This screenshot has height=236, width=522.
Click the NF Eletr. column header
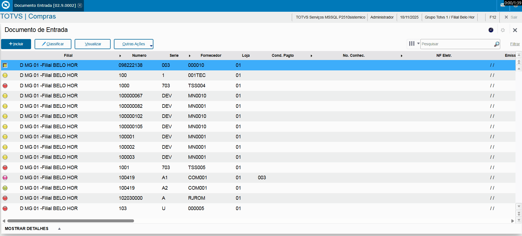[x=444, y=55]
